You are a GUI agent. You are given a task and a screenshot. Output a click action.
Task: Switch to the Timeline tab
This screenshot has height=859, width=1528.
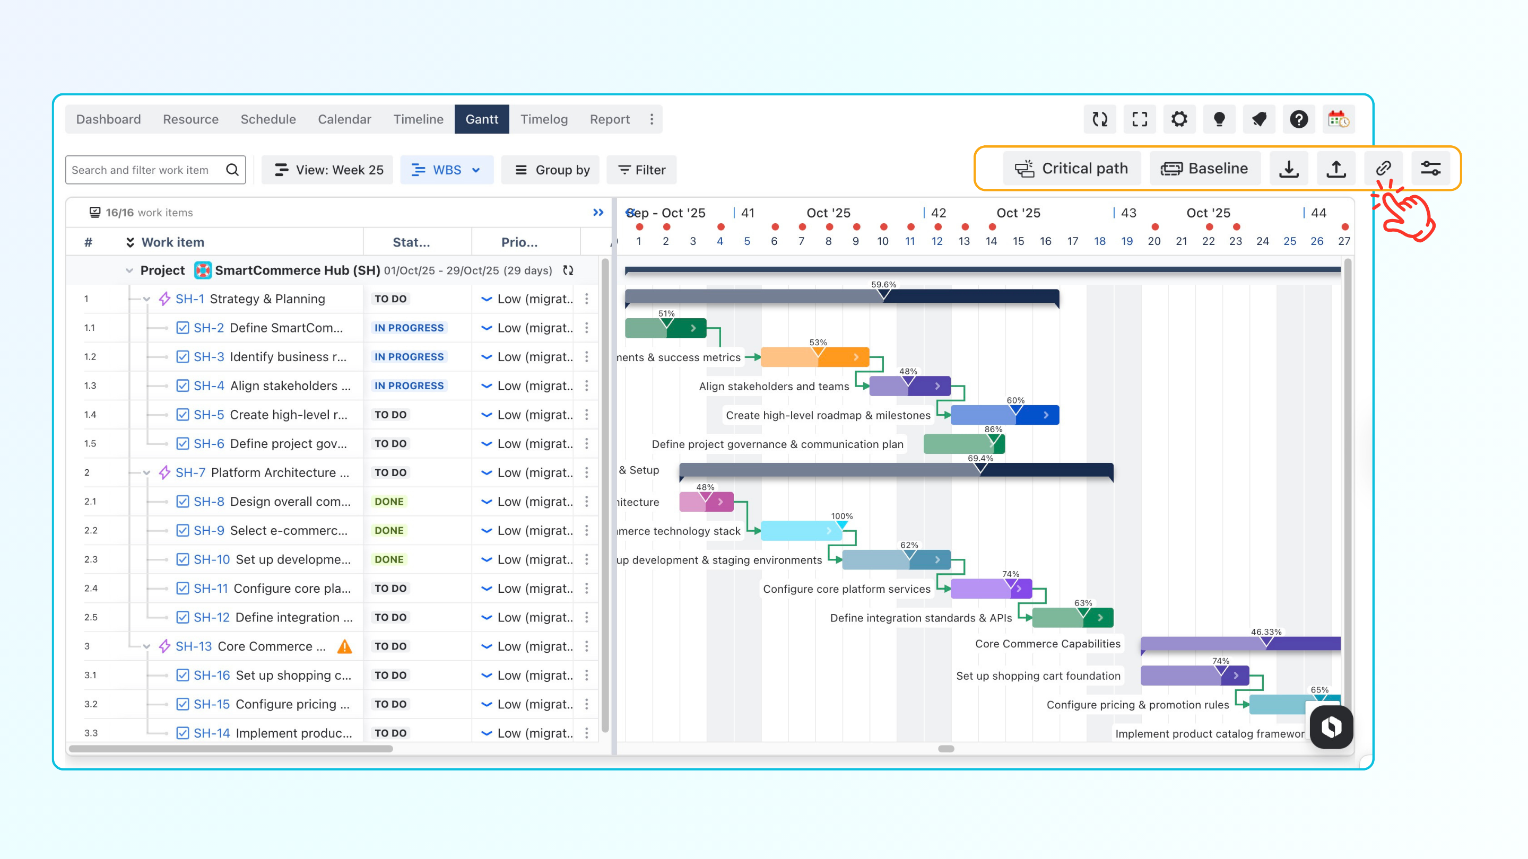[x=418, y=119]
